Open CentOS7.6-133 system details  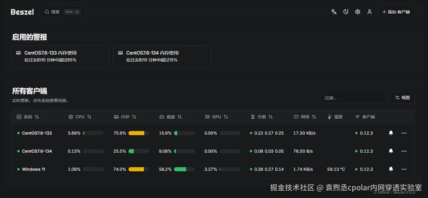coord(37,133)
